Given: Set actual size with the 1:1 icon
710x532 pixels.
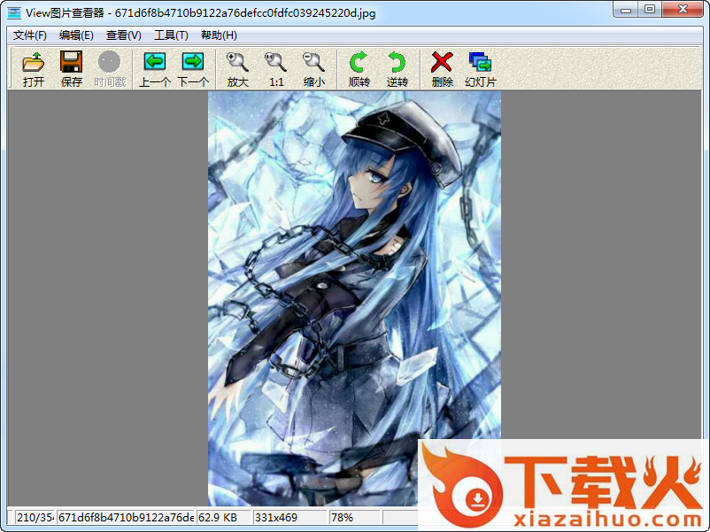Looking at the screenshot, I should coord(275,62).
